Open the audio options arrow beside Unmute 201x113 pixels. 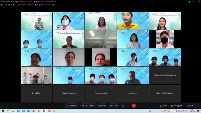click(x=77, y=106)
